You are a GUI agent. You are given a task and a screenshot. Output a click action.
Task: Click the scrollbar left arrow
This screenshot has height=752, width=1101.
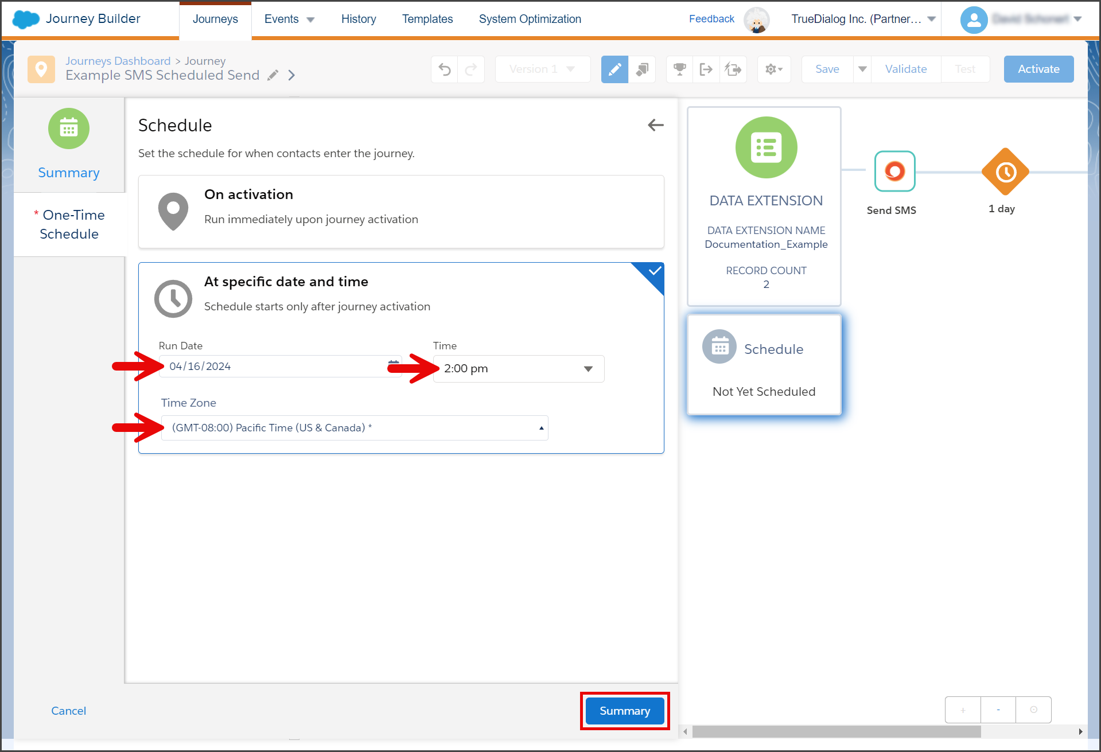(685, 732)
